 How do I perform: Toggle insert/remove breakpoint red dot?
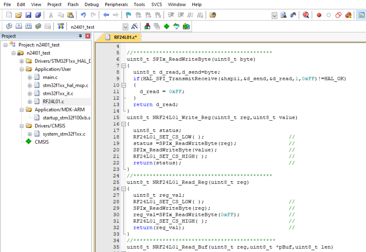pyautogui.click(x=319, y=15)
